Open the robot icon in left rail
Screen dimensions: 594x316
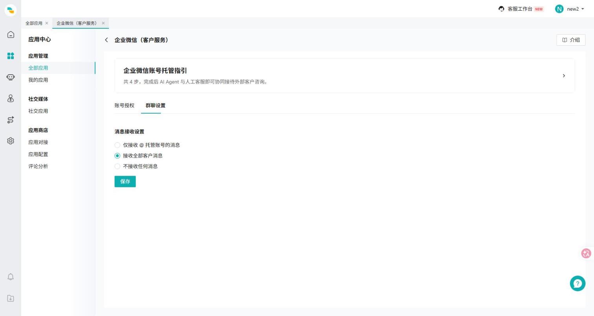(x=11, y=77)
